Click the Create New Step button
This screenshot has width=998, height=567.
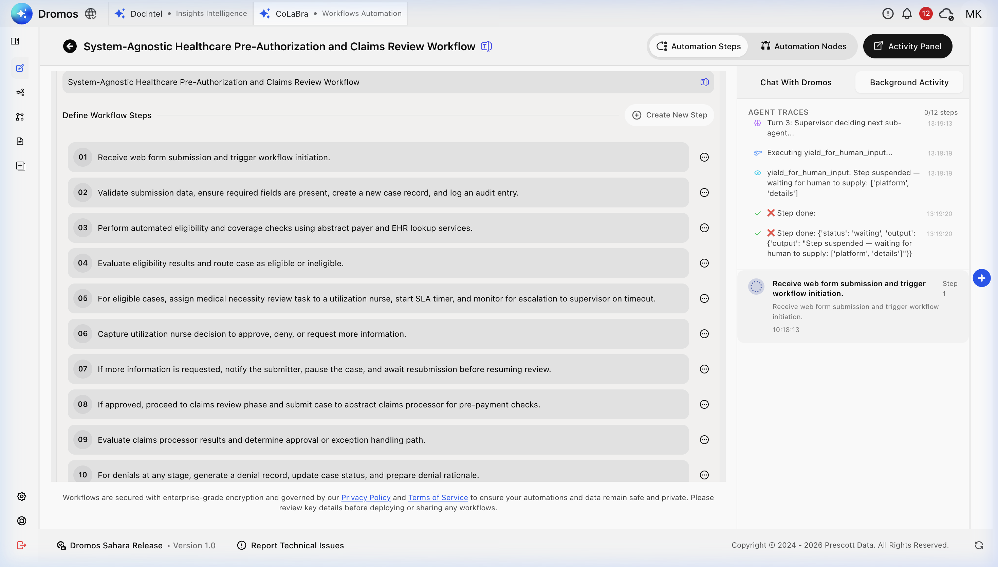669,115
